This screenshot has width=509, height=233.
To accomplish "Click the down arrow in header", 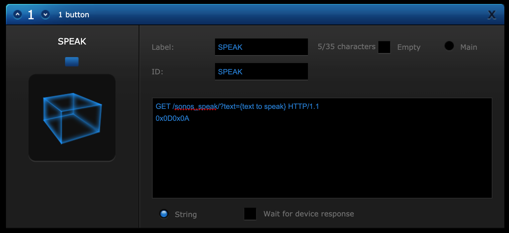I will tap(45, 15).
